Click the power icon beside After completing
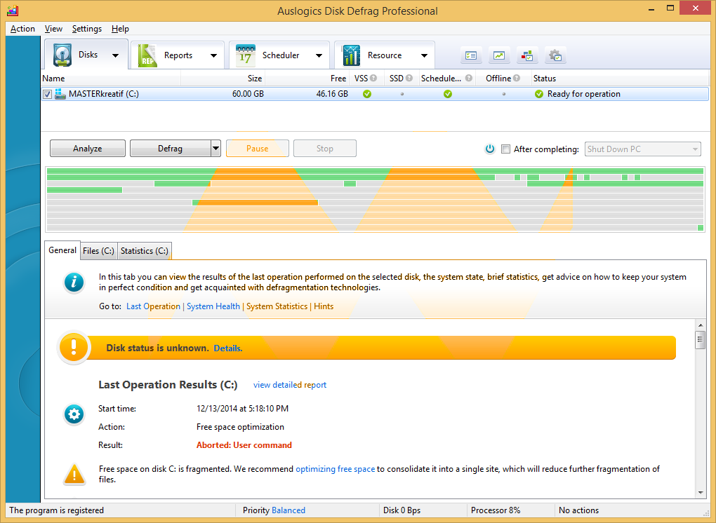Image resolution: width=716 pixels, height=523 pixels. point(490,149)
